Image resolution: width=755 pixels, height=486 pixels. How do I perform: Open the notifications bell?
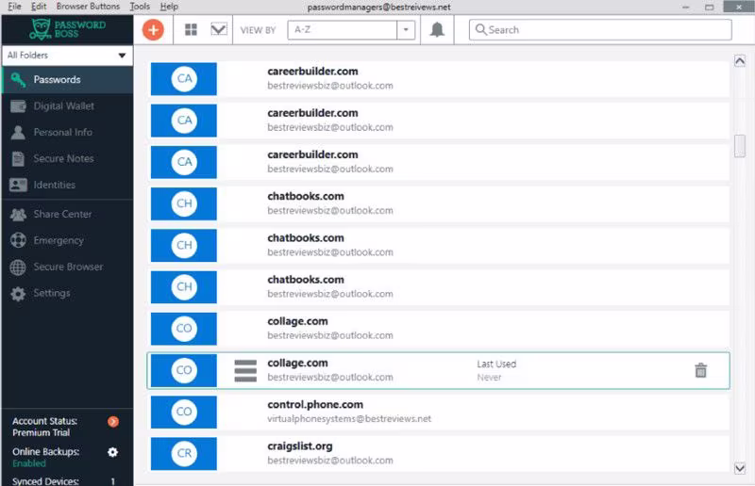(x=437, y=30)
